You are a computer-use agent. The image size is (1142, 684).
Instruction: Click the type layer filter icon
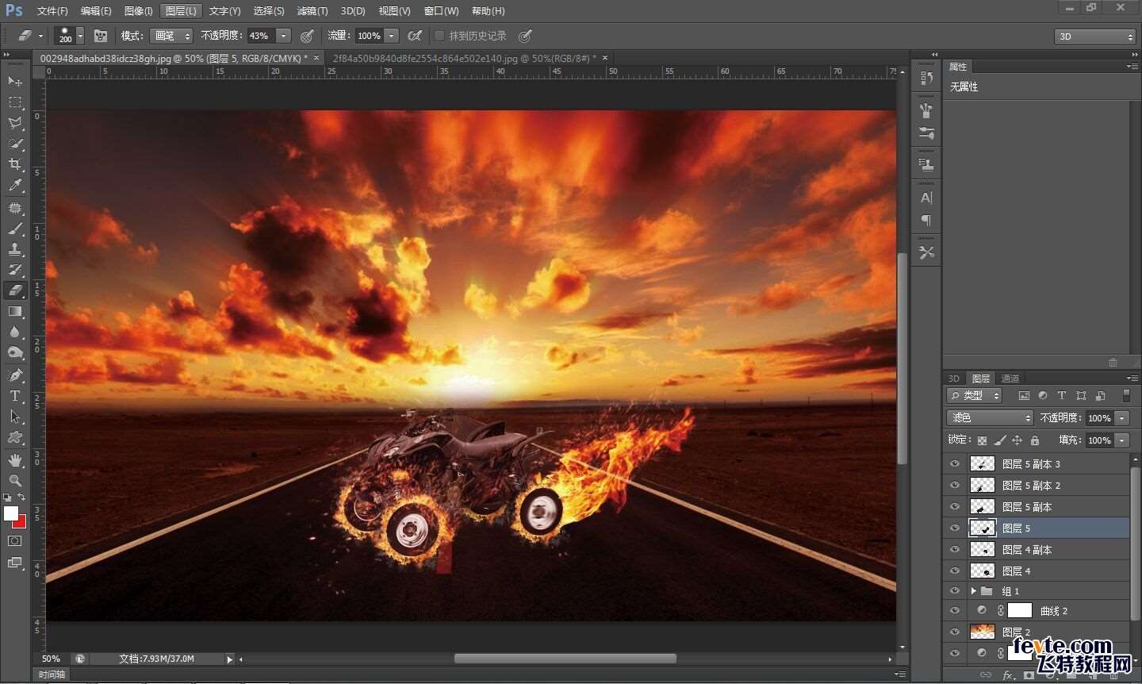click(1062, 395)
